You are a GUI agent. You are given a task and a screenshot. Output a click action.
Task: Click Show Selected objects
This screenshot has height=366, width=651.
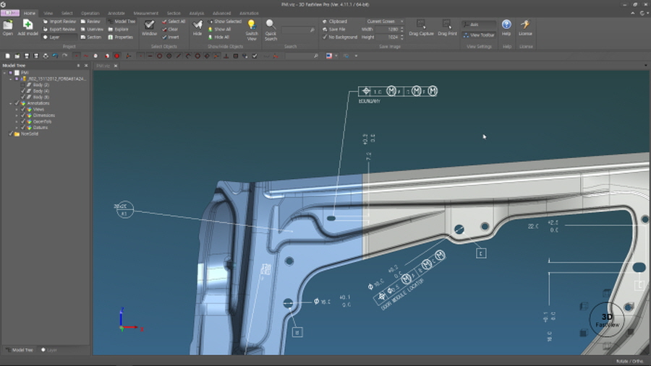225,22
